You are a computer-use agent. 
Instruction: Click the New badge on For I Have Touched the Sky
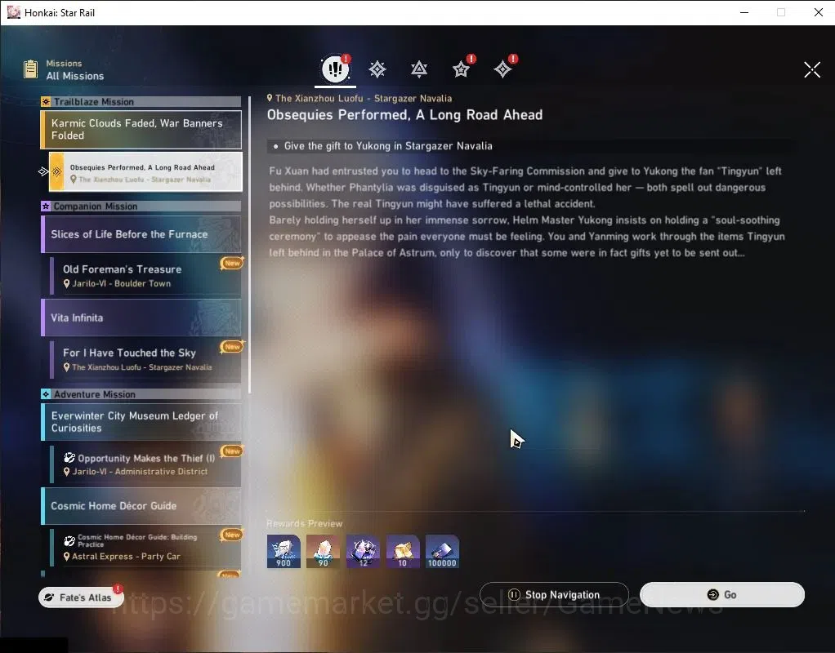click(x=232, y=347)
